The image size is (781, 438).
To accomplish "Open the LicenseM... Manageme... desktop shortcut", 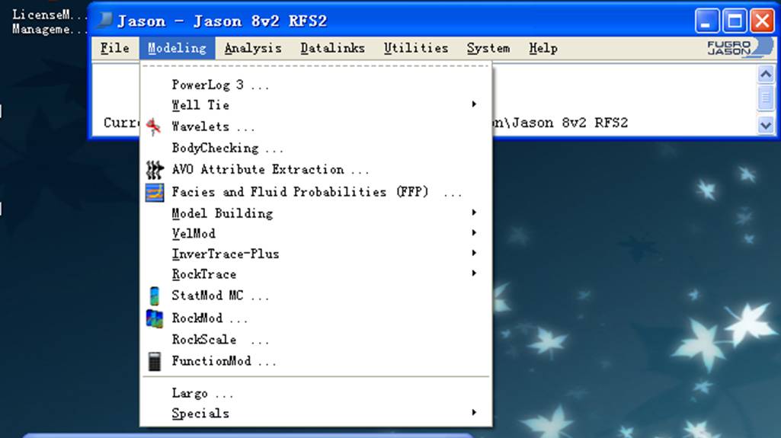I will [48, 22].
